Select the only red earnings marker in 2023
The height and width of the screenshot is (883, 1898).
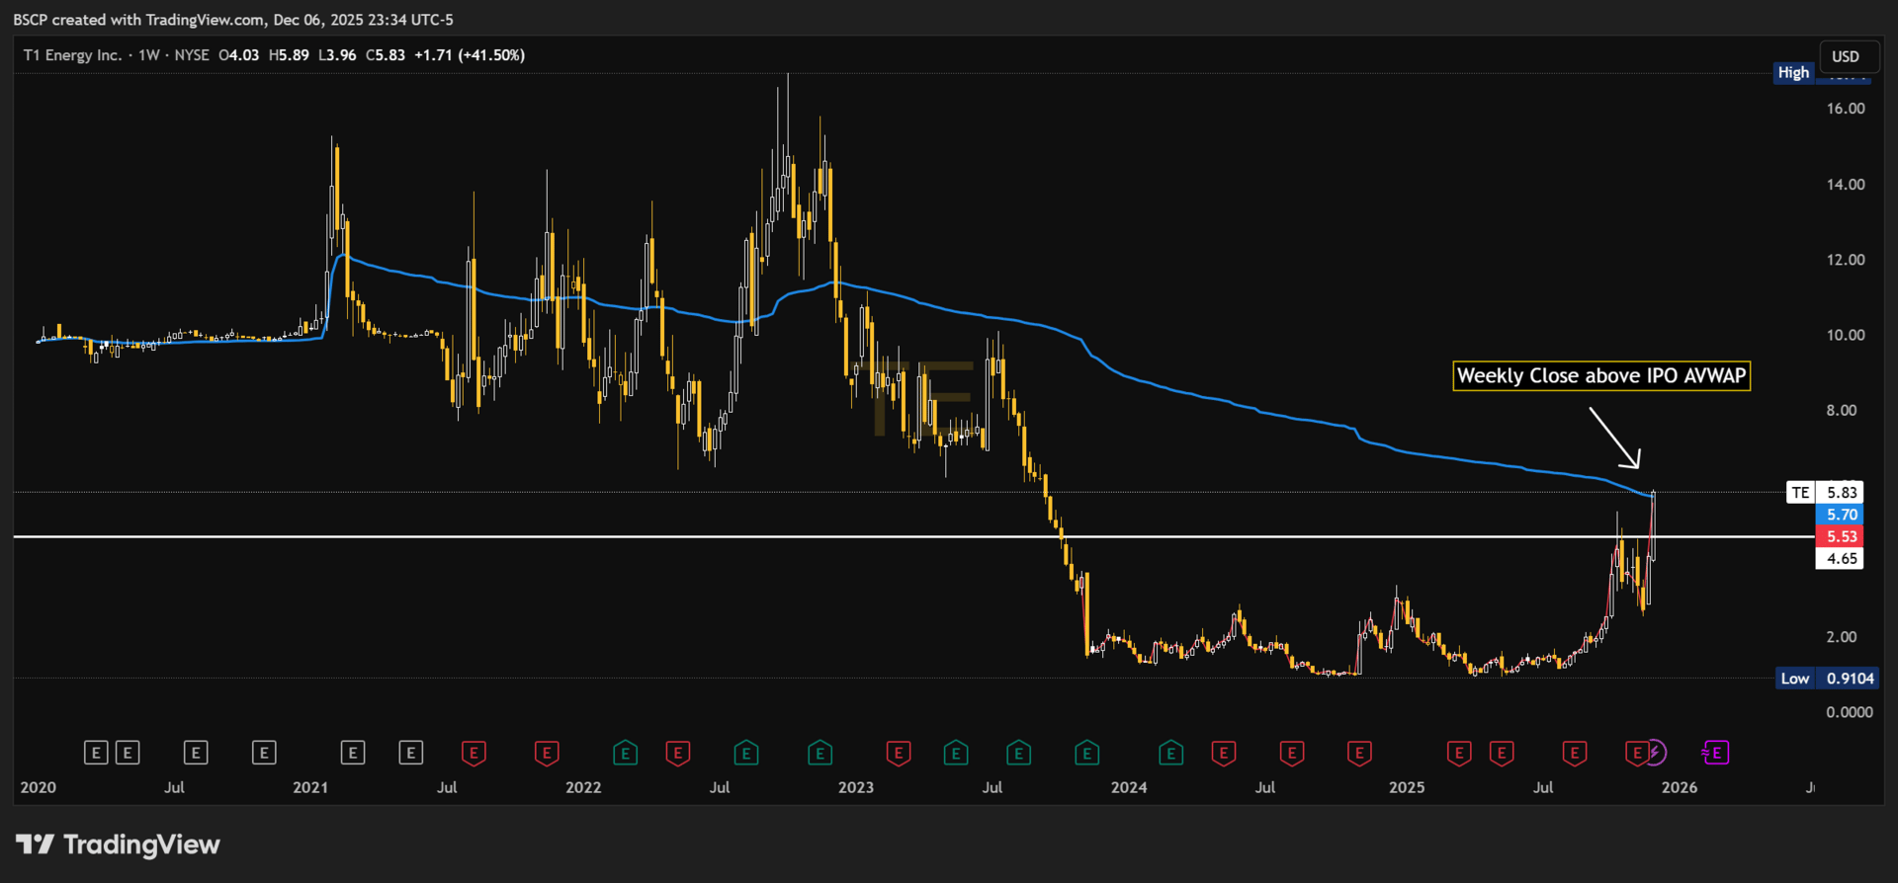coord(899,753)
